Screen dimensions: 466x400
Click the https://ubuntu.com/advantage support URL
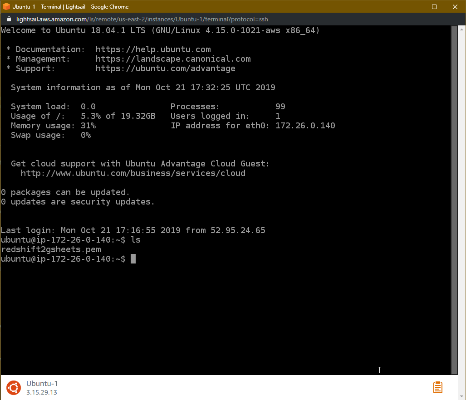pyautogui.click(x=165, y=68)
